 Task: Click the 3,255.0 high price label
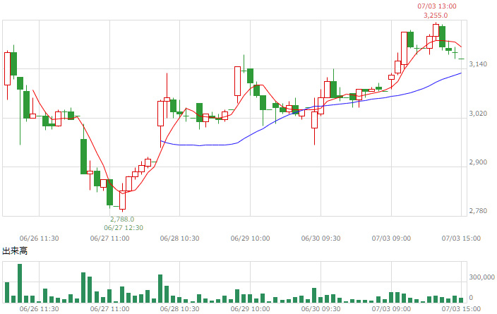[436, 16]
